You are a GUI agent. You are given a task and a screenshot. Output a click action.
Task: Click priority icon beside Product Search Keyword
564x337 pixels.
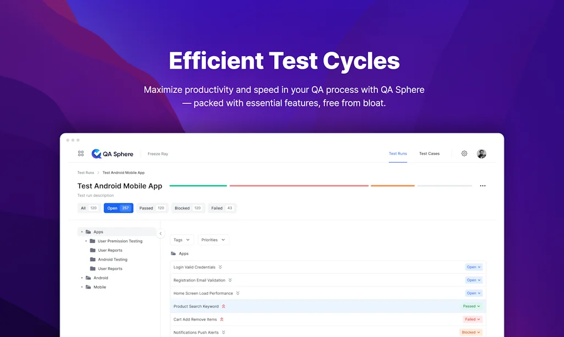click(x=224, y=306)
